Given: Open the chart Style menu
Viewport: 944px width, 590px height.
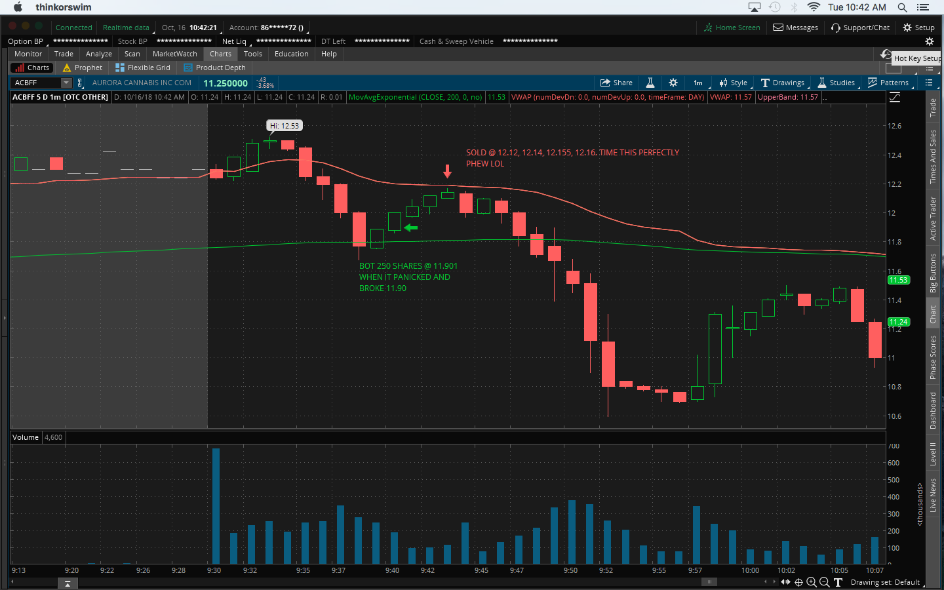Looking at the screenshot, I should pyautogui.click(x=733, y=83).
